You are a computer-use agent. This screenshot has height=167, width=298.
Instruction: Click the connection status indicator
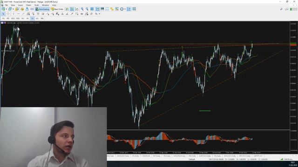(287, 160)
